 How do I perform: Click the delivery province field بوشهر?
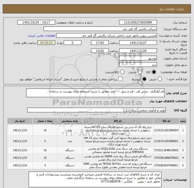pyautogui.click(x=138, y=58)
